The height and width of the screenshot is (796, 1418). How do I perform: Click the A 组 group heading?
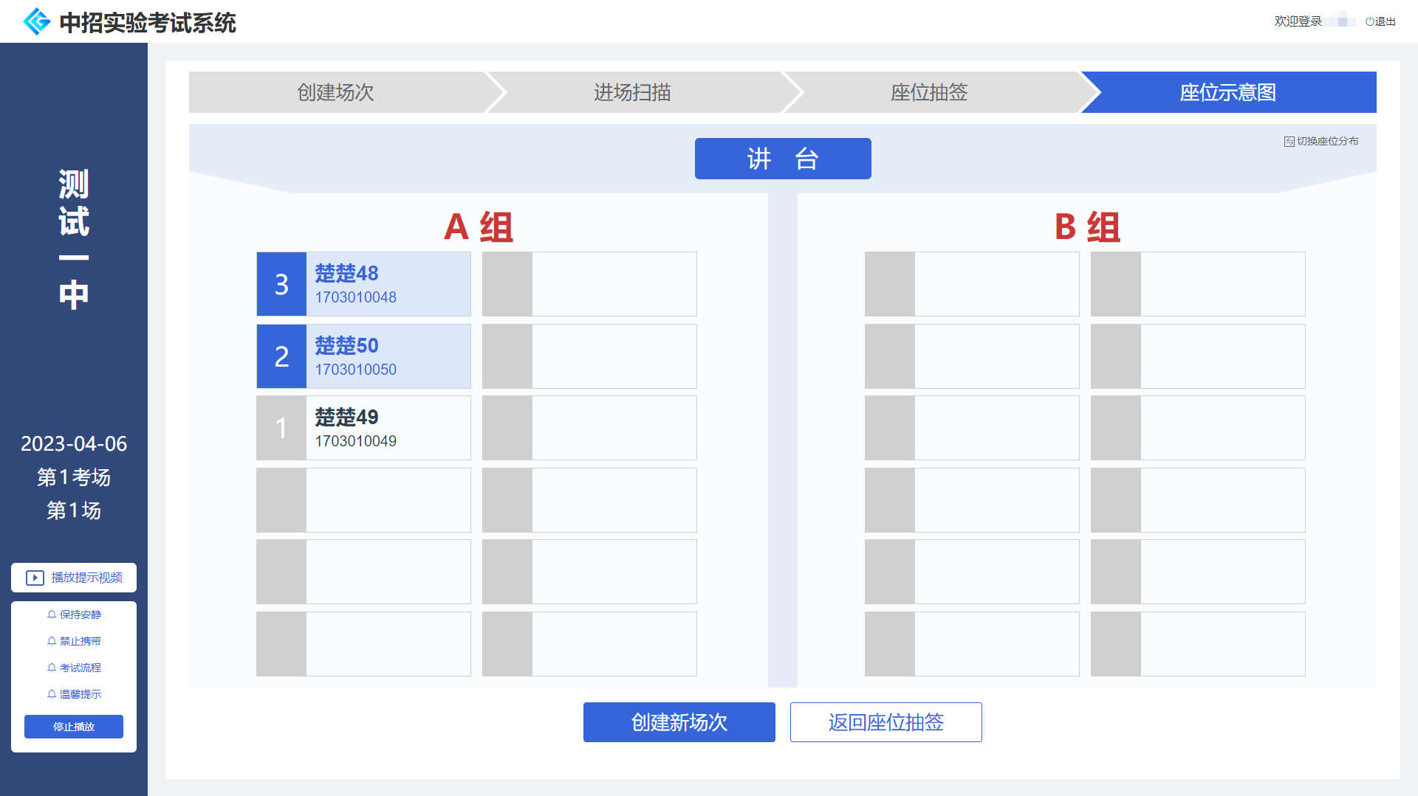point(479,226)
